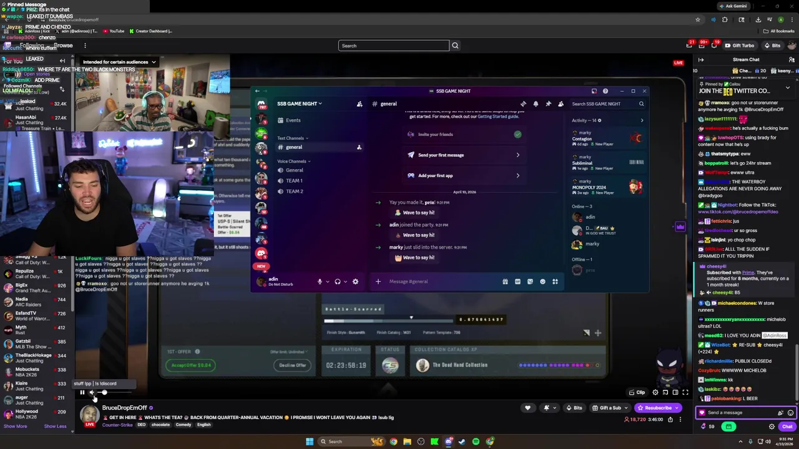Open the emote picker in chat input
This screenshot has height=449, width=799.
(x=790, y=412)
